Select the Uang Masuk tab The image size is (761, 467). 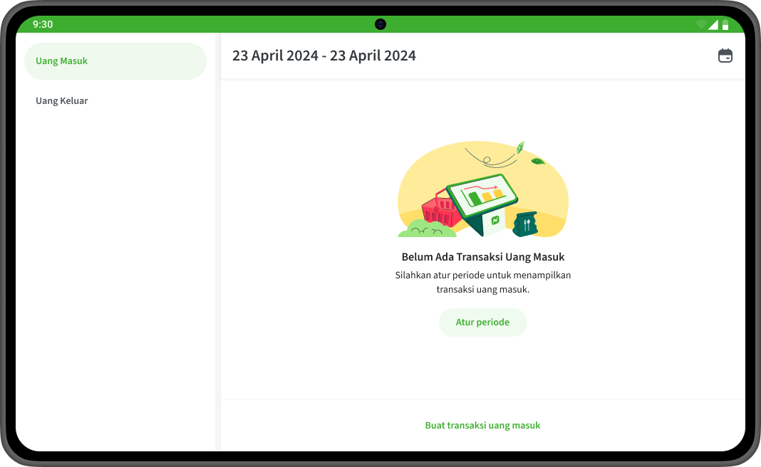115,61
